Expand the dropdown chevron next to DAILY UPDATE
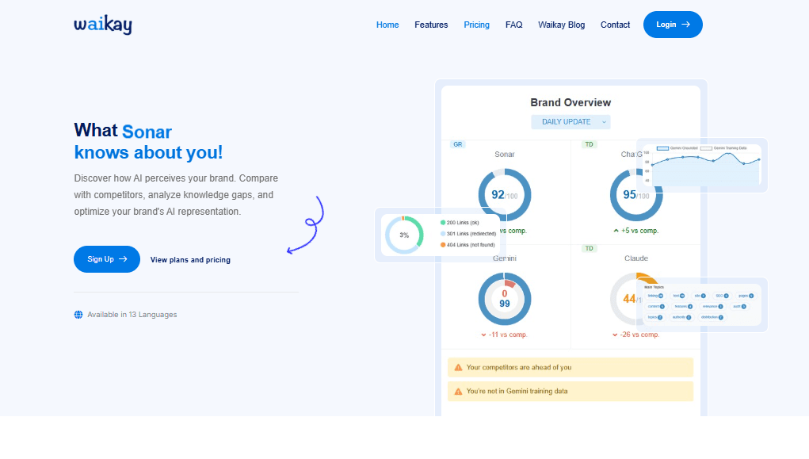The width and height of the screenshot is (809, 459). (604, 122)
